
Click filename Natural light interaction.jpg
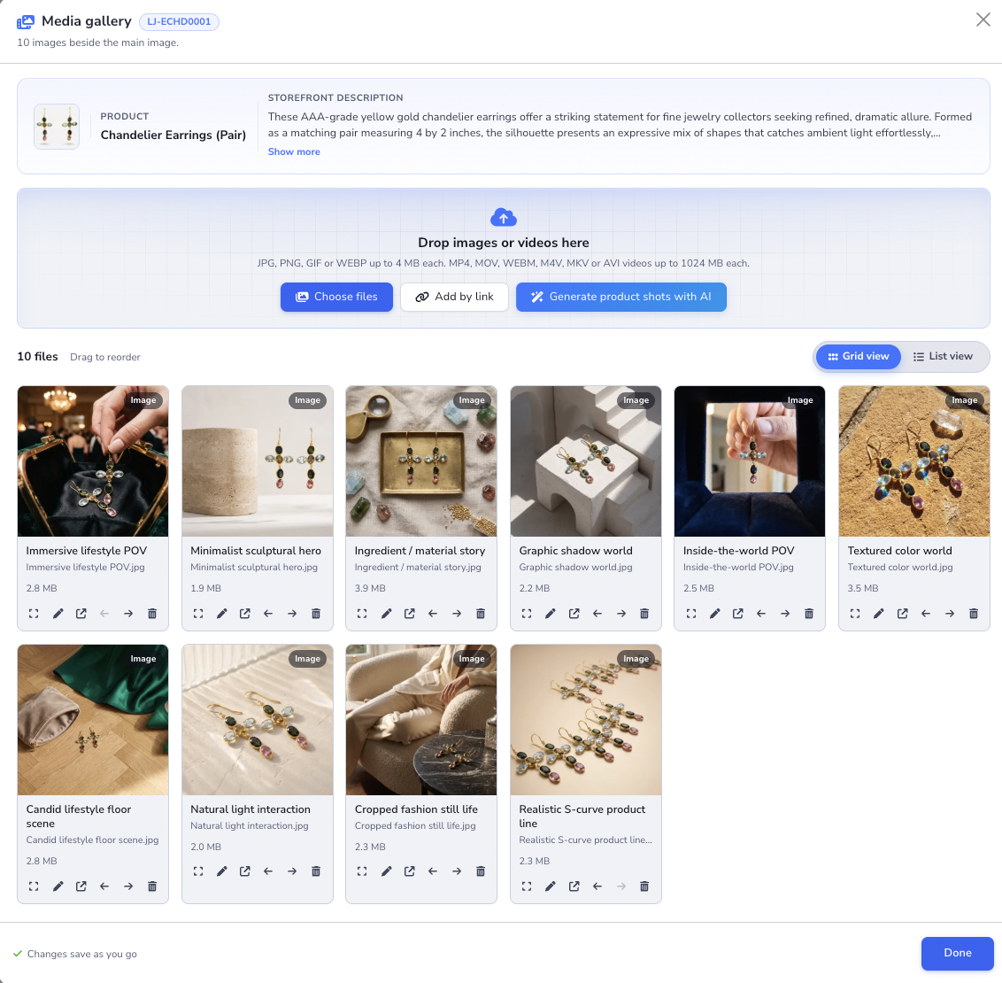pyautogui.click(x=250, y=825)
